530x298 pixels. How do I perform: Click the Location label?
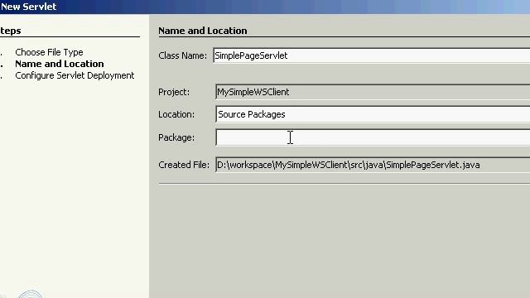(176, 114)
